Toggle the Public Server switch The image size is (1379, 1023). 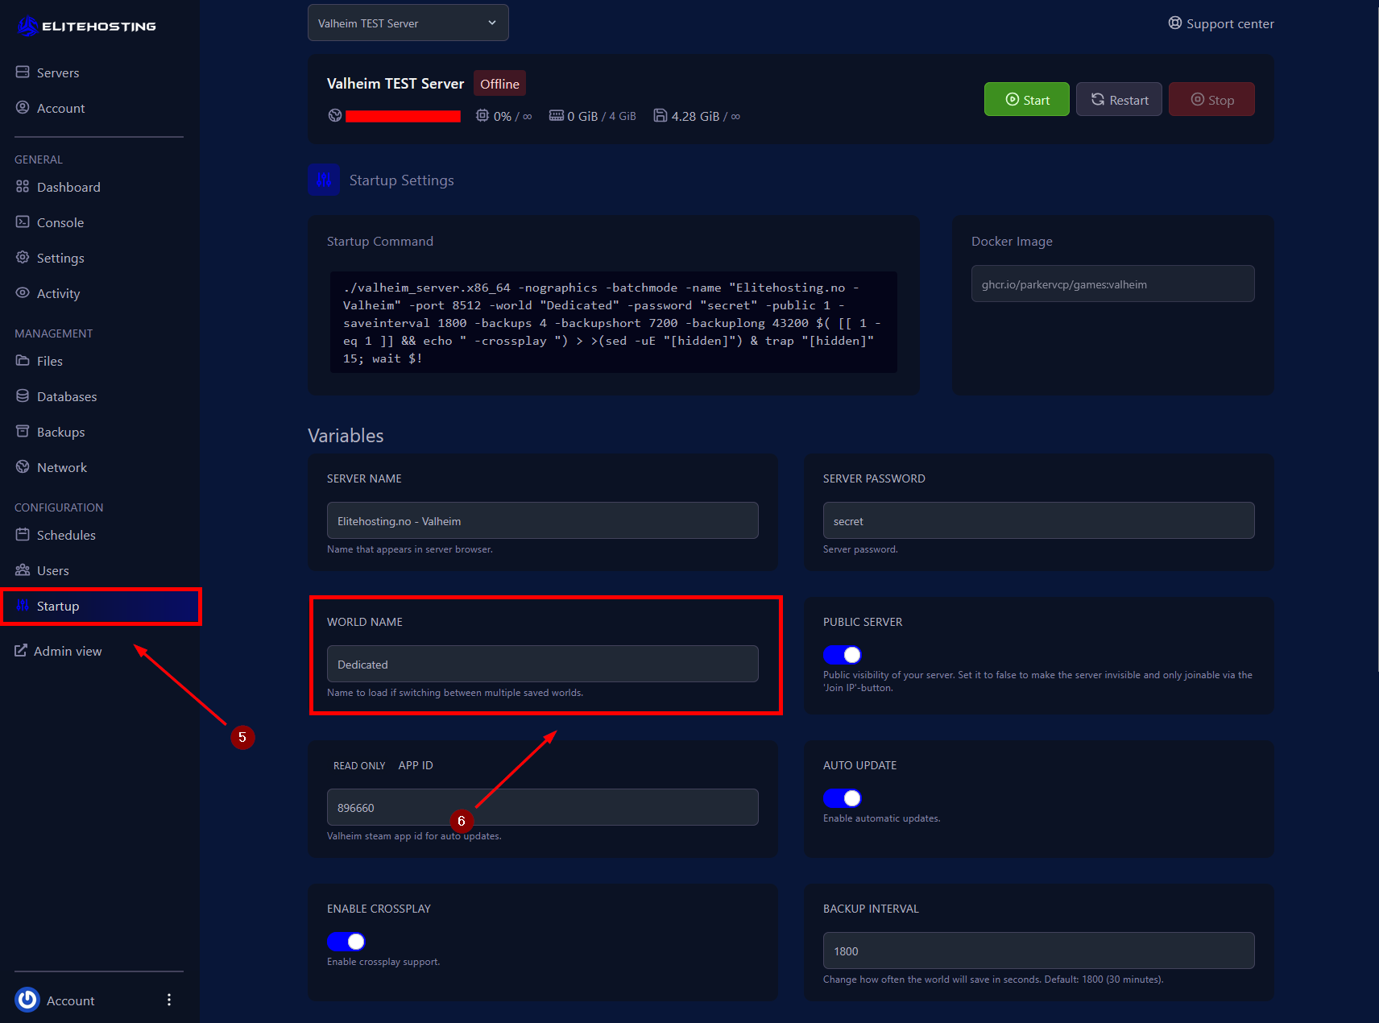843,655
